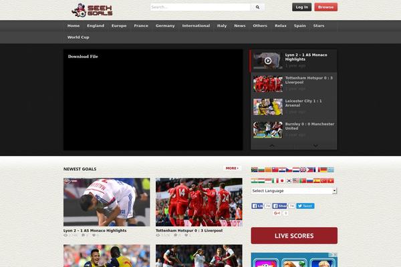The image size is (401, 267).
Task: Select the Russia flag
Action: coord(309,181)
